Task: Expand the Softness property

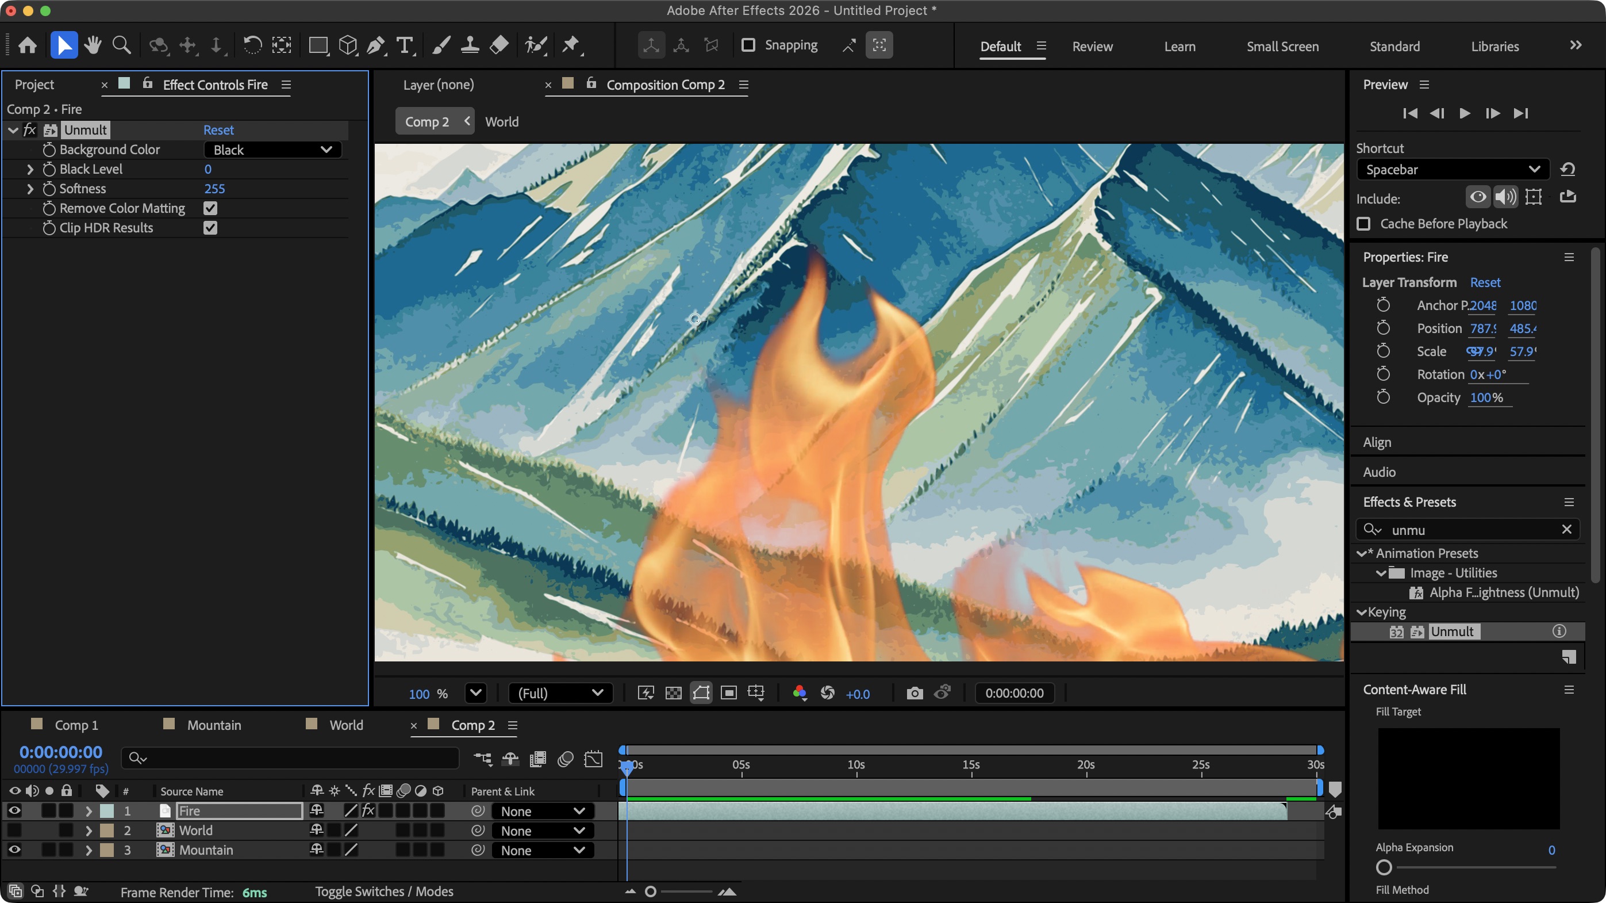Action: (x=29, y=188)
